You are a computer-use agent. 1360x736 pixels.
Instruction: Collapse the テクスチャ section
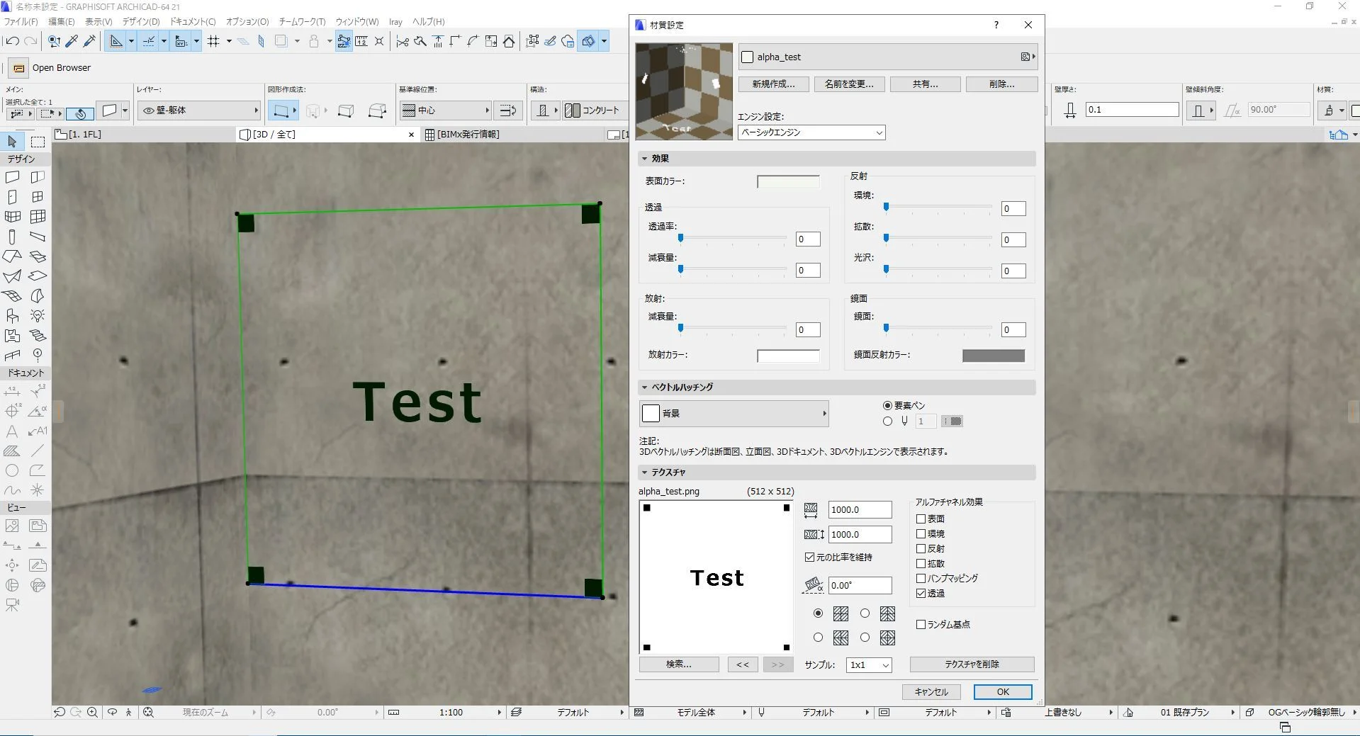click(x=644, y=472)
